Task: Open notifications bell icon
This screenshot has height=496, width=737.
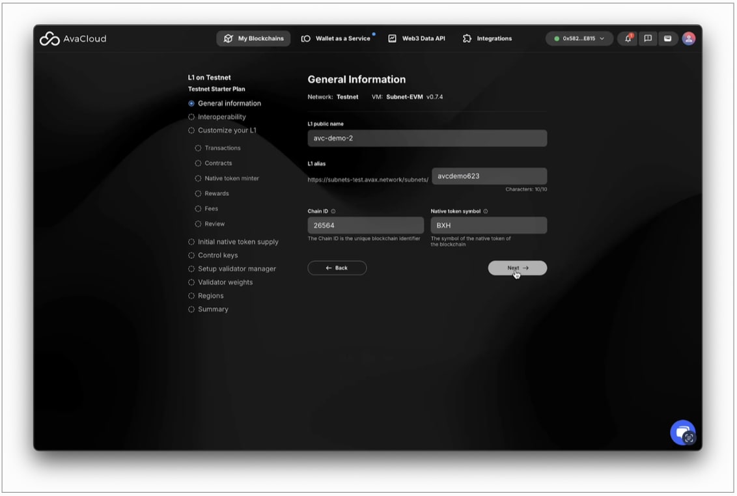Action: [628, 38]
